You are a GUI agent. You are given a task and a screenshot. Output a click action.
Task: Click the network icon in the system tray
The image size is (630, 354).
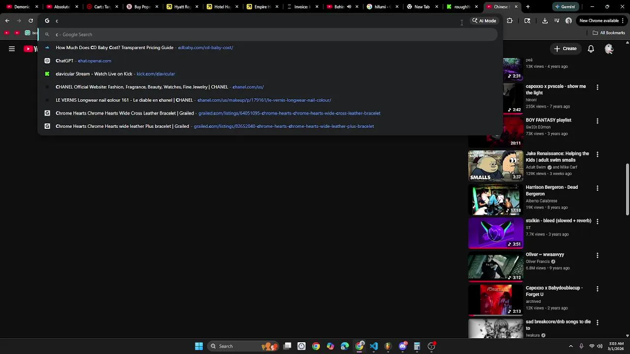pos(592,346)
